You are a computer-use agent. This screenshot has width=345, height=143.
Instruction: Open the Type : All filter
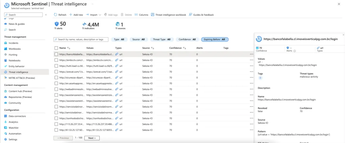point(119,40)
